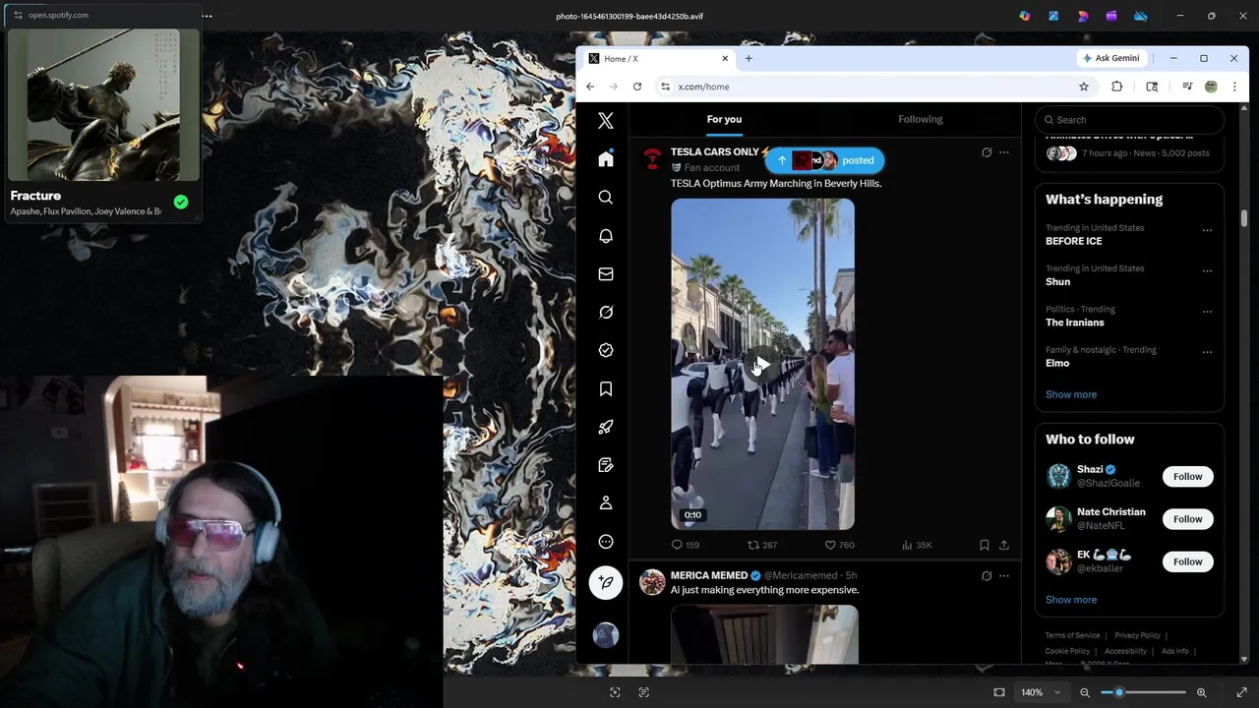Open more options for The Iranians trend
The image size is (1259, 708).
[x=1207, y=312]
